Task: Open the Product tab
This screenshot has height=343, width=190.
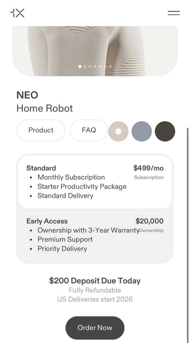Action: coord(41,130)
